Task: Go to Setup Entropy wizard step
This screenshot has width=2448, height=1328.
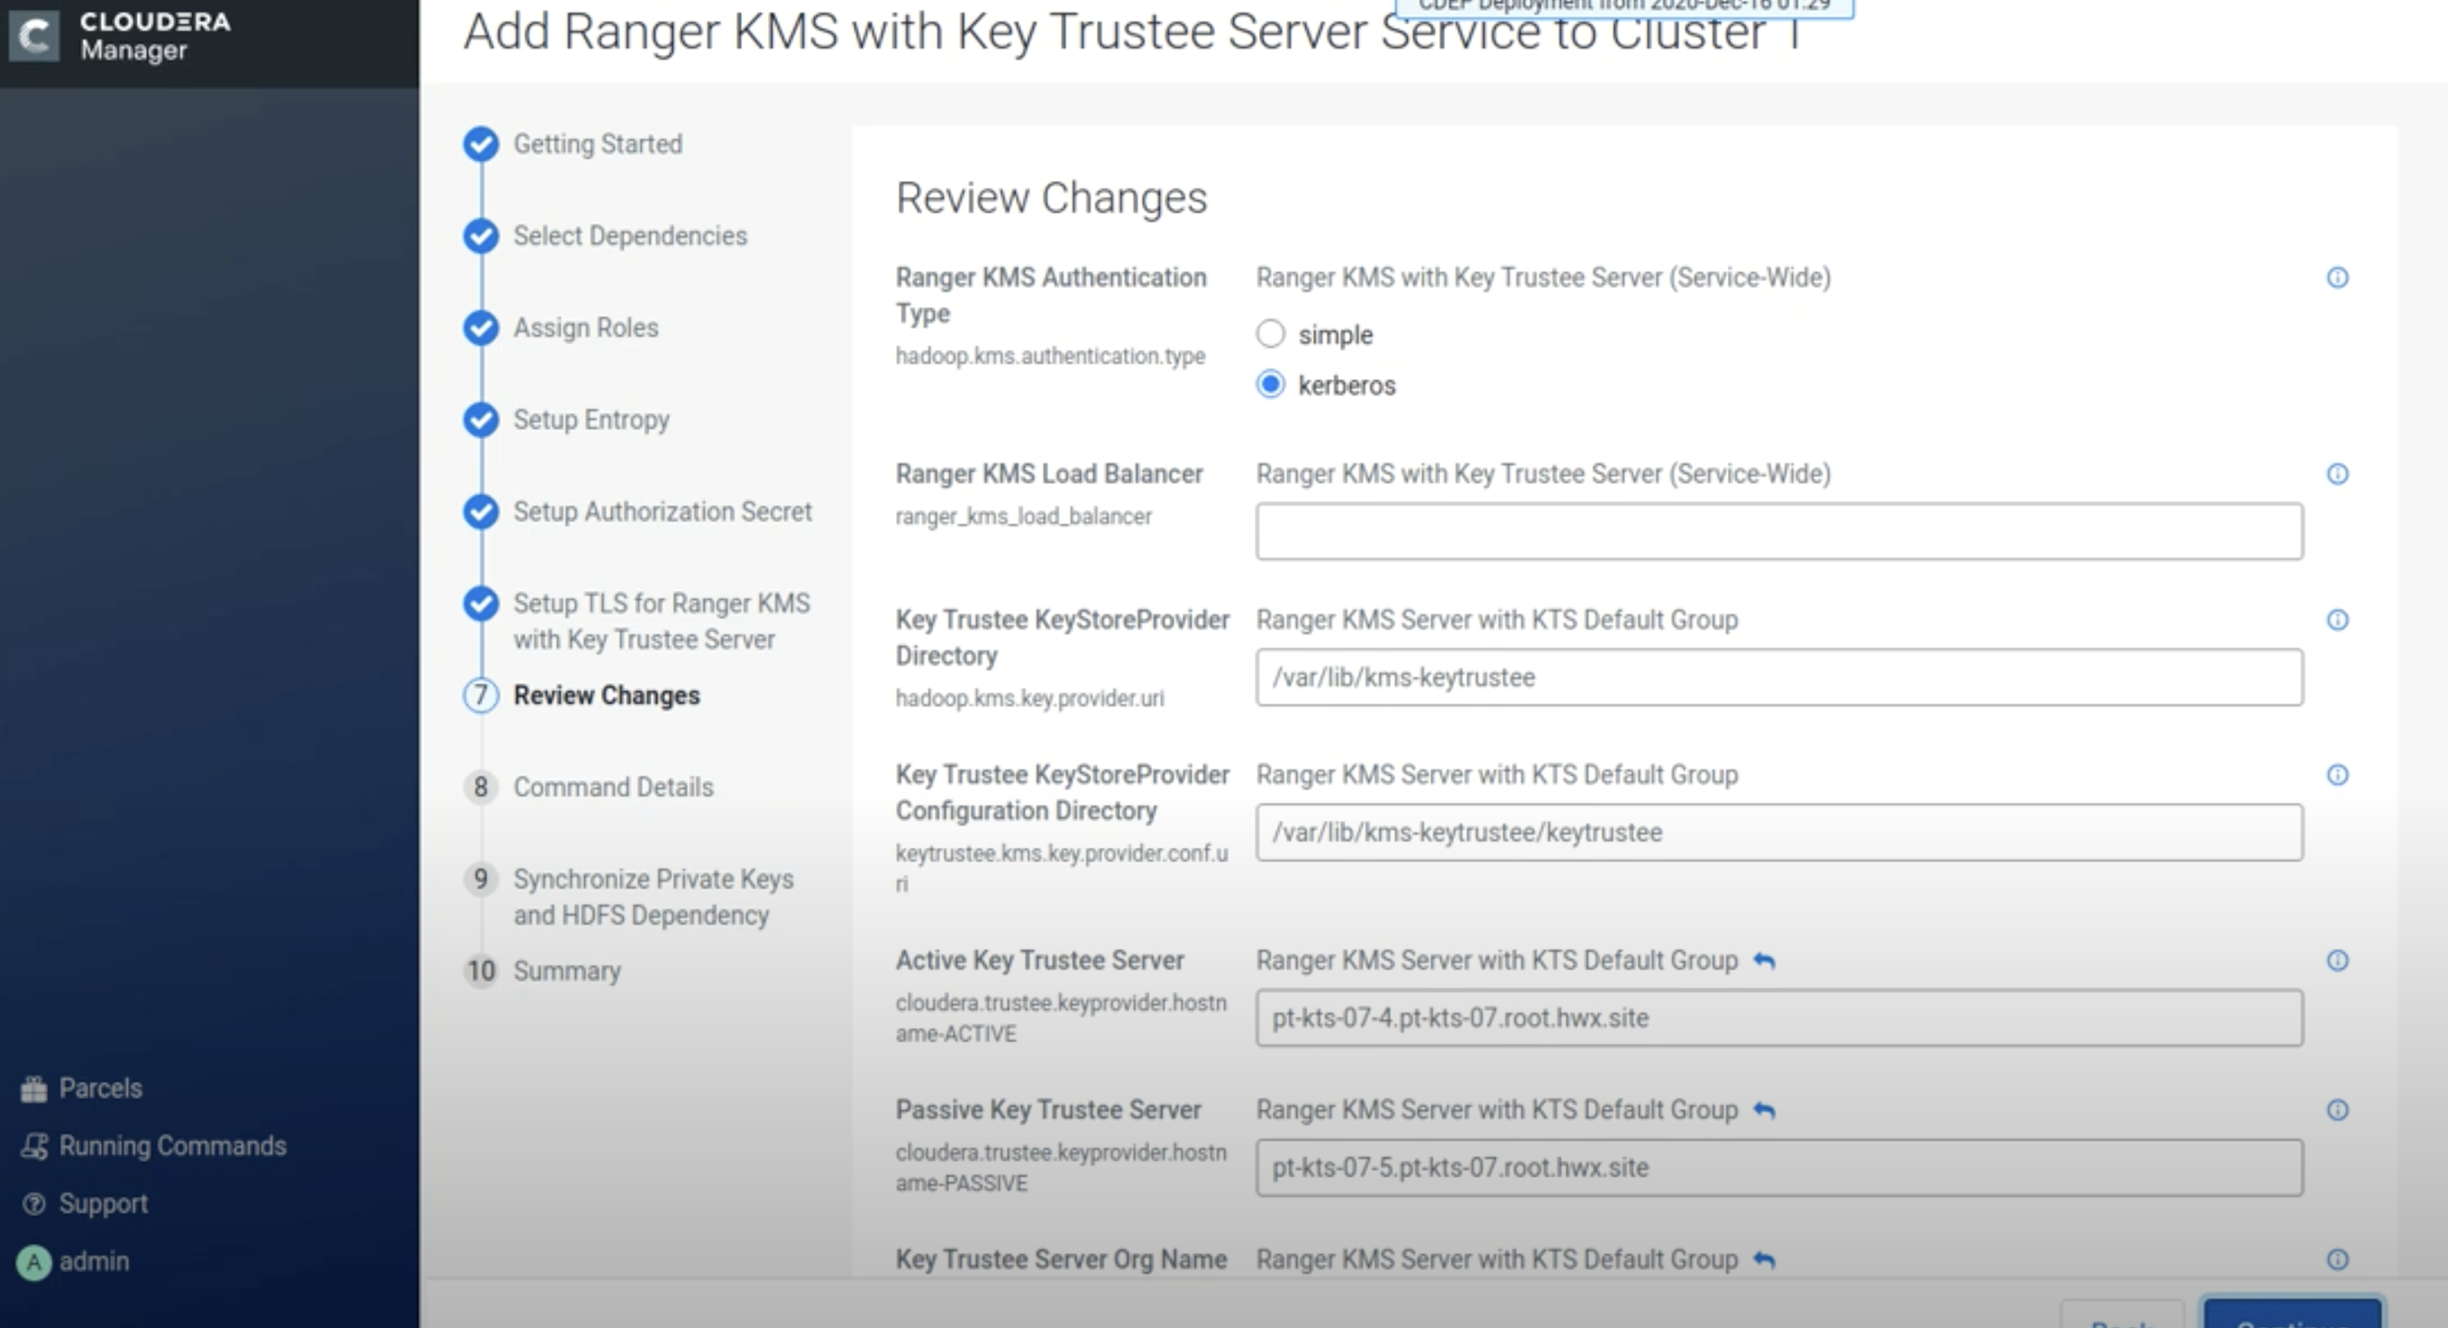Action: [x=591, y=420]
